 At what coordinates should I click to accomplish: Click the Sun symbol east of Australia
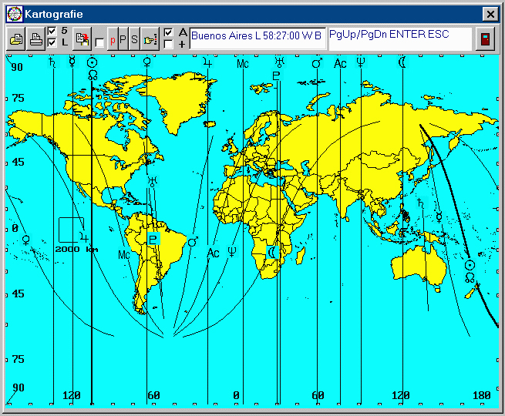coord(470,265)
